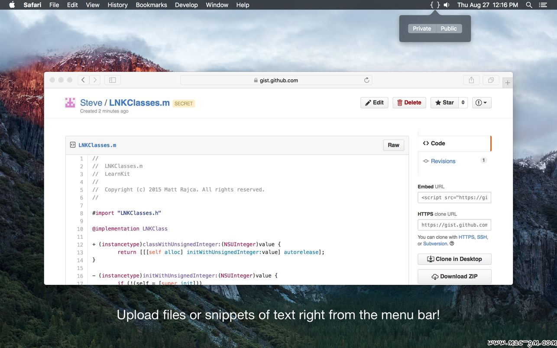Open Window menu
The image size is (557, 348).
[217, 5]
